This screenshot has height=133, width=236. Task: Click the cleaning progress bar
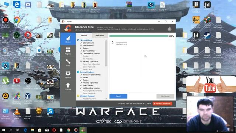pyautogui.click(x=139, y=36)
